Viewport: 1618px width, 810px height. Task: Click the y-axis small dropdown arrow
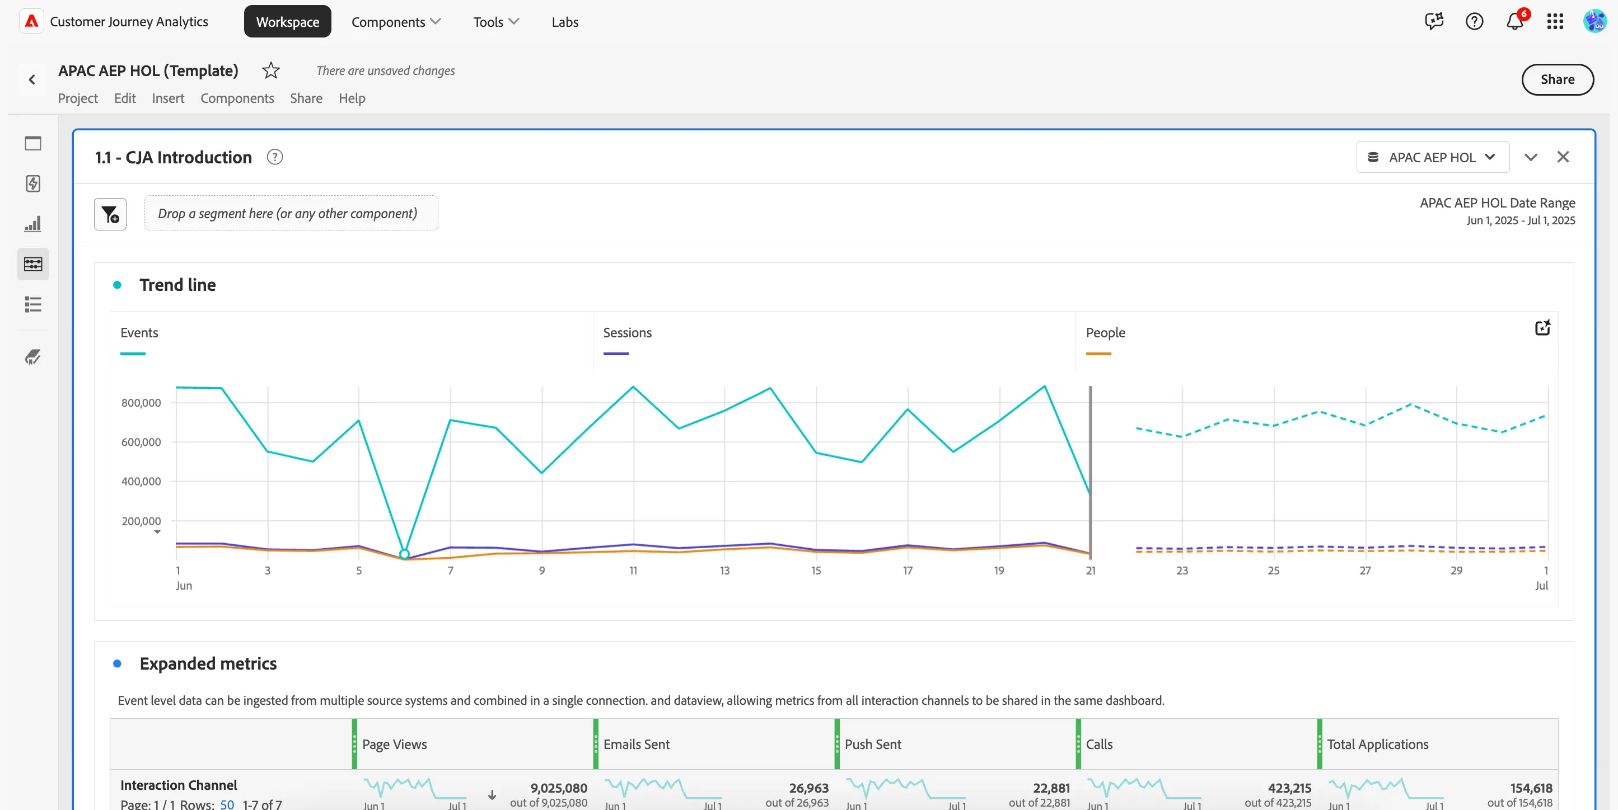pyautogui.click(x=157, y=532)
